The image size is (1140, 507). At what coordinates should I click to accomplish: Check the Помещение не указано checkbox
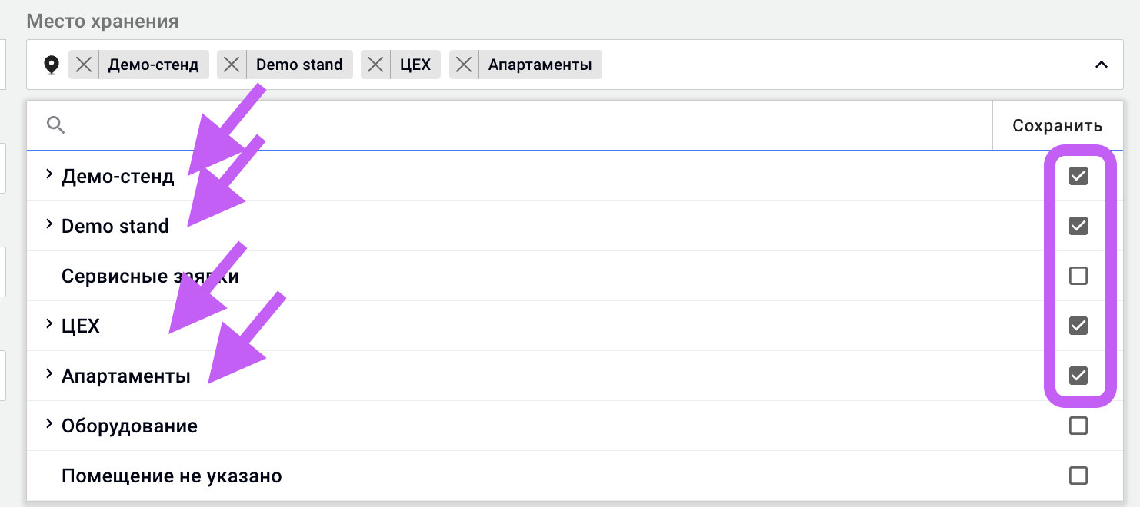coord(1078,476)
